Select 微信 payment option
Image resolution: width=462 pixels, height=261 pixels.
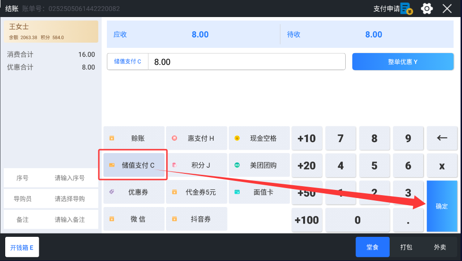coord(134,219)
